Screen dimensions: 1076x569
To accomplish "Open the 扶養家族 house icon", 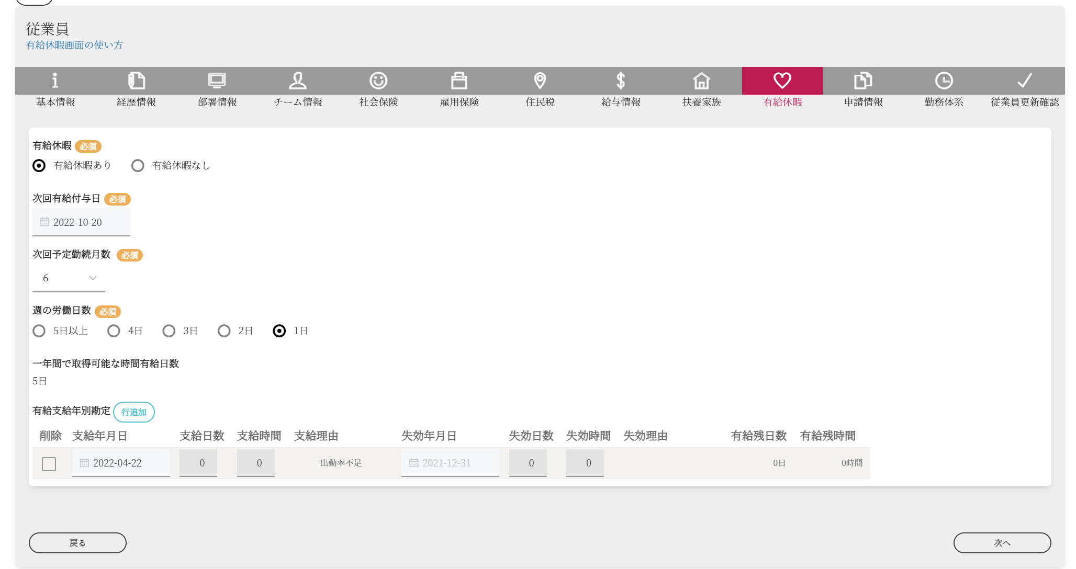I will coord(701,81).
